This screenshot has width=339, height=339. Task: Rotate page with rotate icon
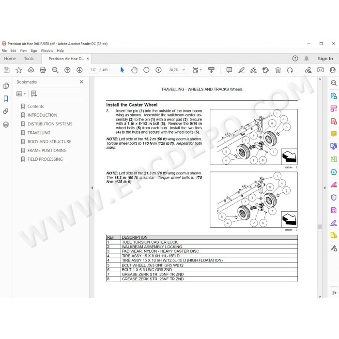click(x=290, y=70)
